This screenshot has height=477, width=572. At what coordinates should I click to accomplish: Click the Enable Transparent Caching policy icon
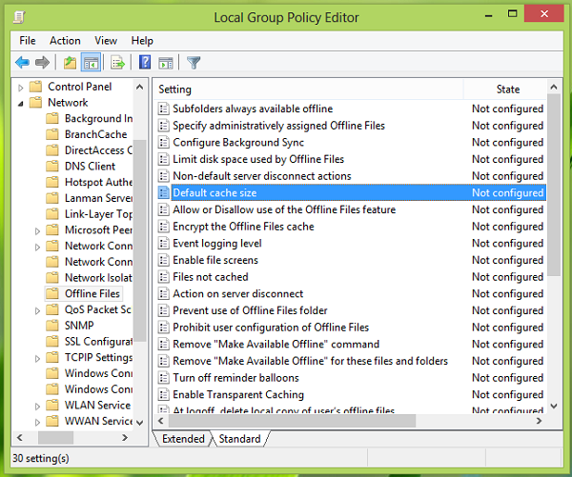pyautogui.click(x=163, y=394)
